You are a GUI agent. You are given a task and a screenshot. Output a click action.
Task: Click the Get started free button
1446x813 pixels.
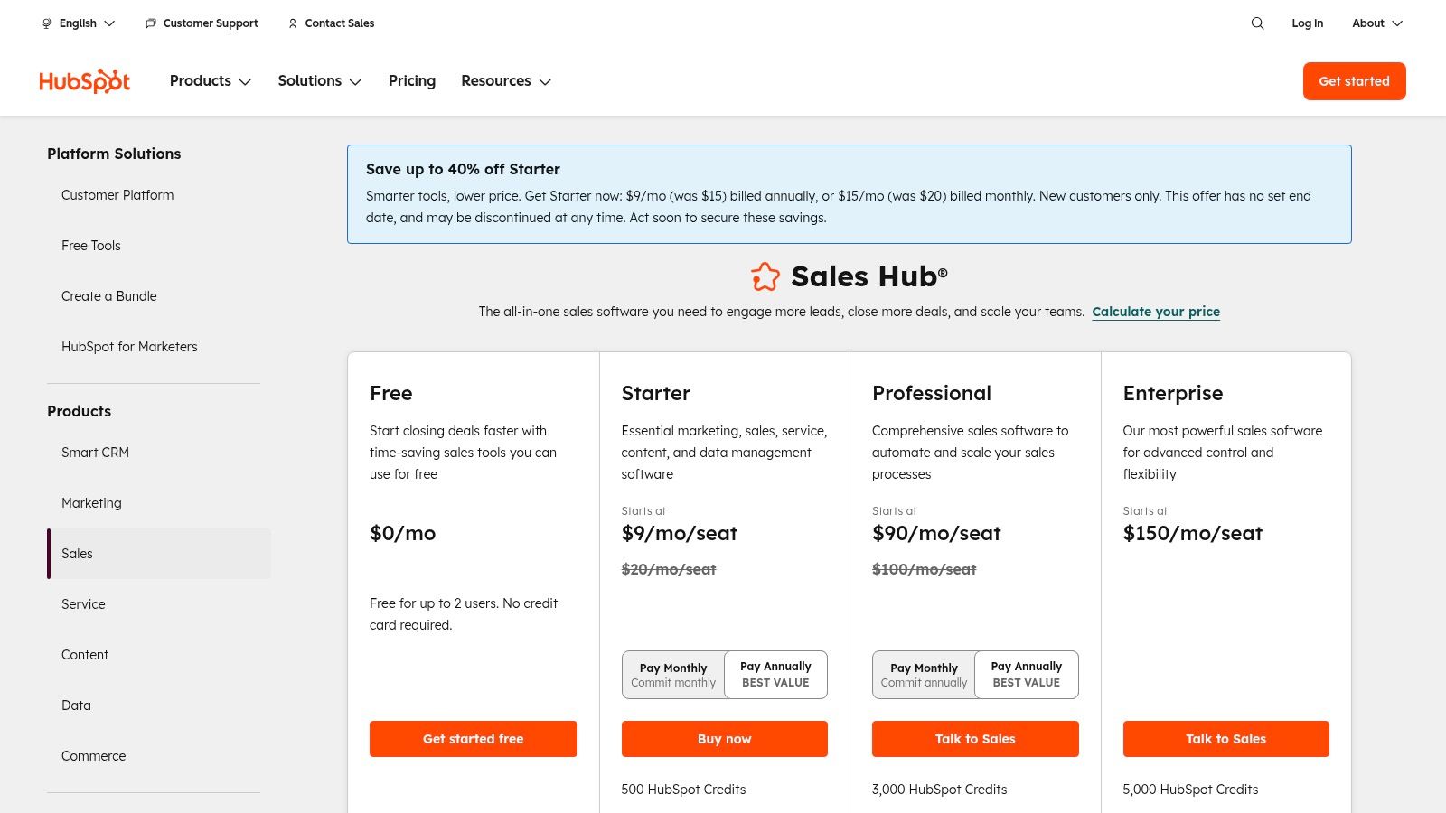[473, 738]
